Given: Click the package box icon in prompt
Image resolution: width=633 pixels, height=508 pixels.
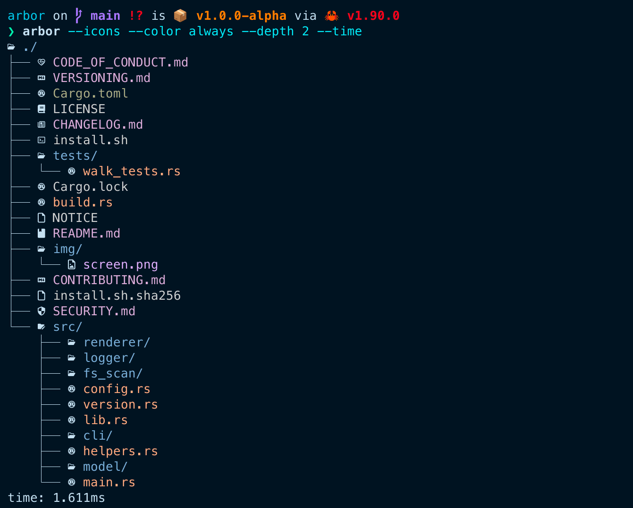Looking at the screenshot, I should pos(180,16).
